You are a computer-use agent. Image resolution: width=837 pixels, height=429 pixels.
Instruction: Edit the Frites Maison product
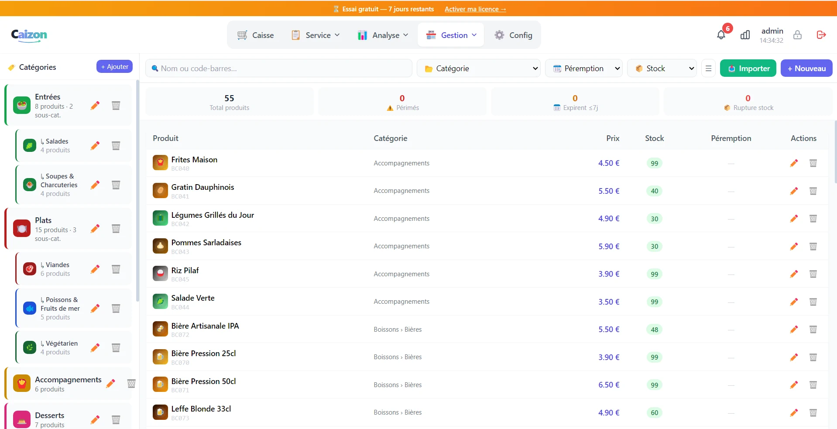pyautogui.click(x=794, y=163)
